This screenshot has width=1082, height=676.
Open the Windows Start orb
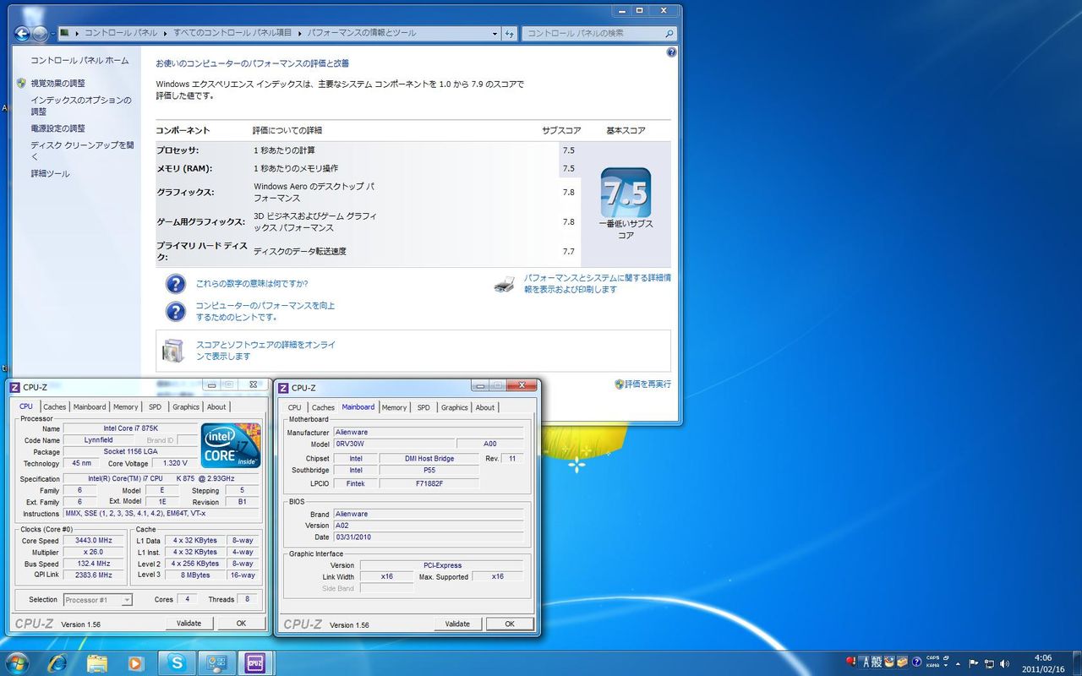tap(17, 662)
